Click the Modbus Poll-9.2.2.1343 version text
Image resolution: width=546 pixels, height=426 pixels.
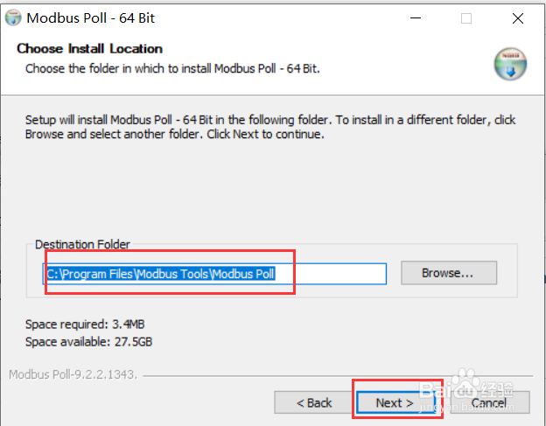click(73, 374)
